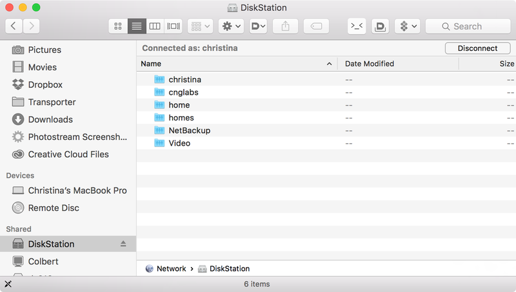Switch to list view
This screenshot has width=516, height=292.
click(x=137, y=26)
